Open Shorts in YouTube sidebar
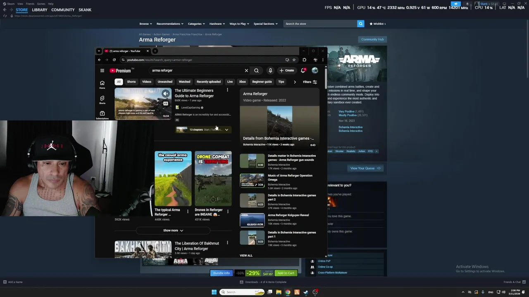The image size is (529, 297). pyautogui.click(x=102, y=99)
